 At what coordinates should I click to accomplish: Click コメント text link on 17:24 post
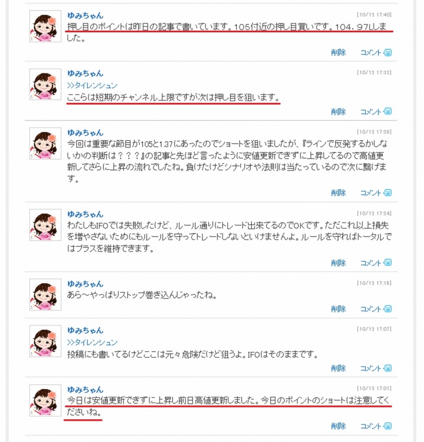(x=371, y=263)
